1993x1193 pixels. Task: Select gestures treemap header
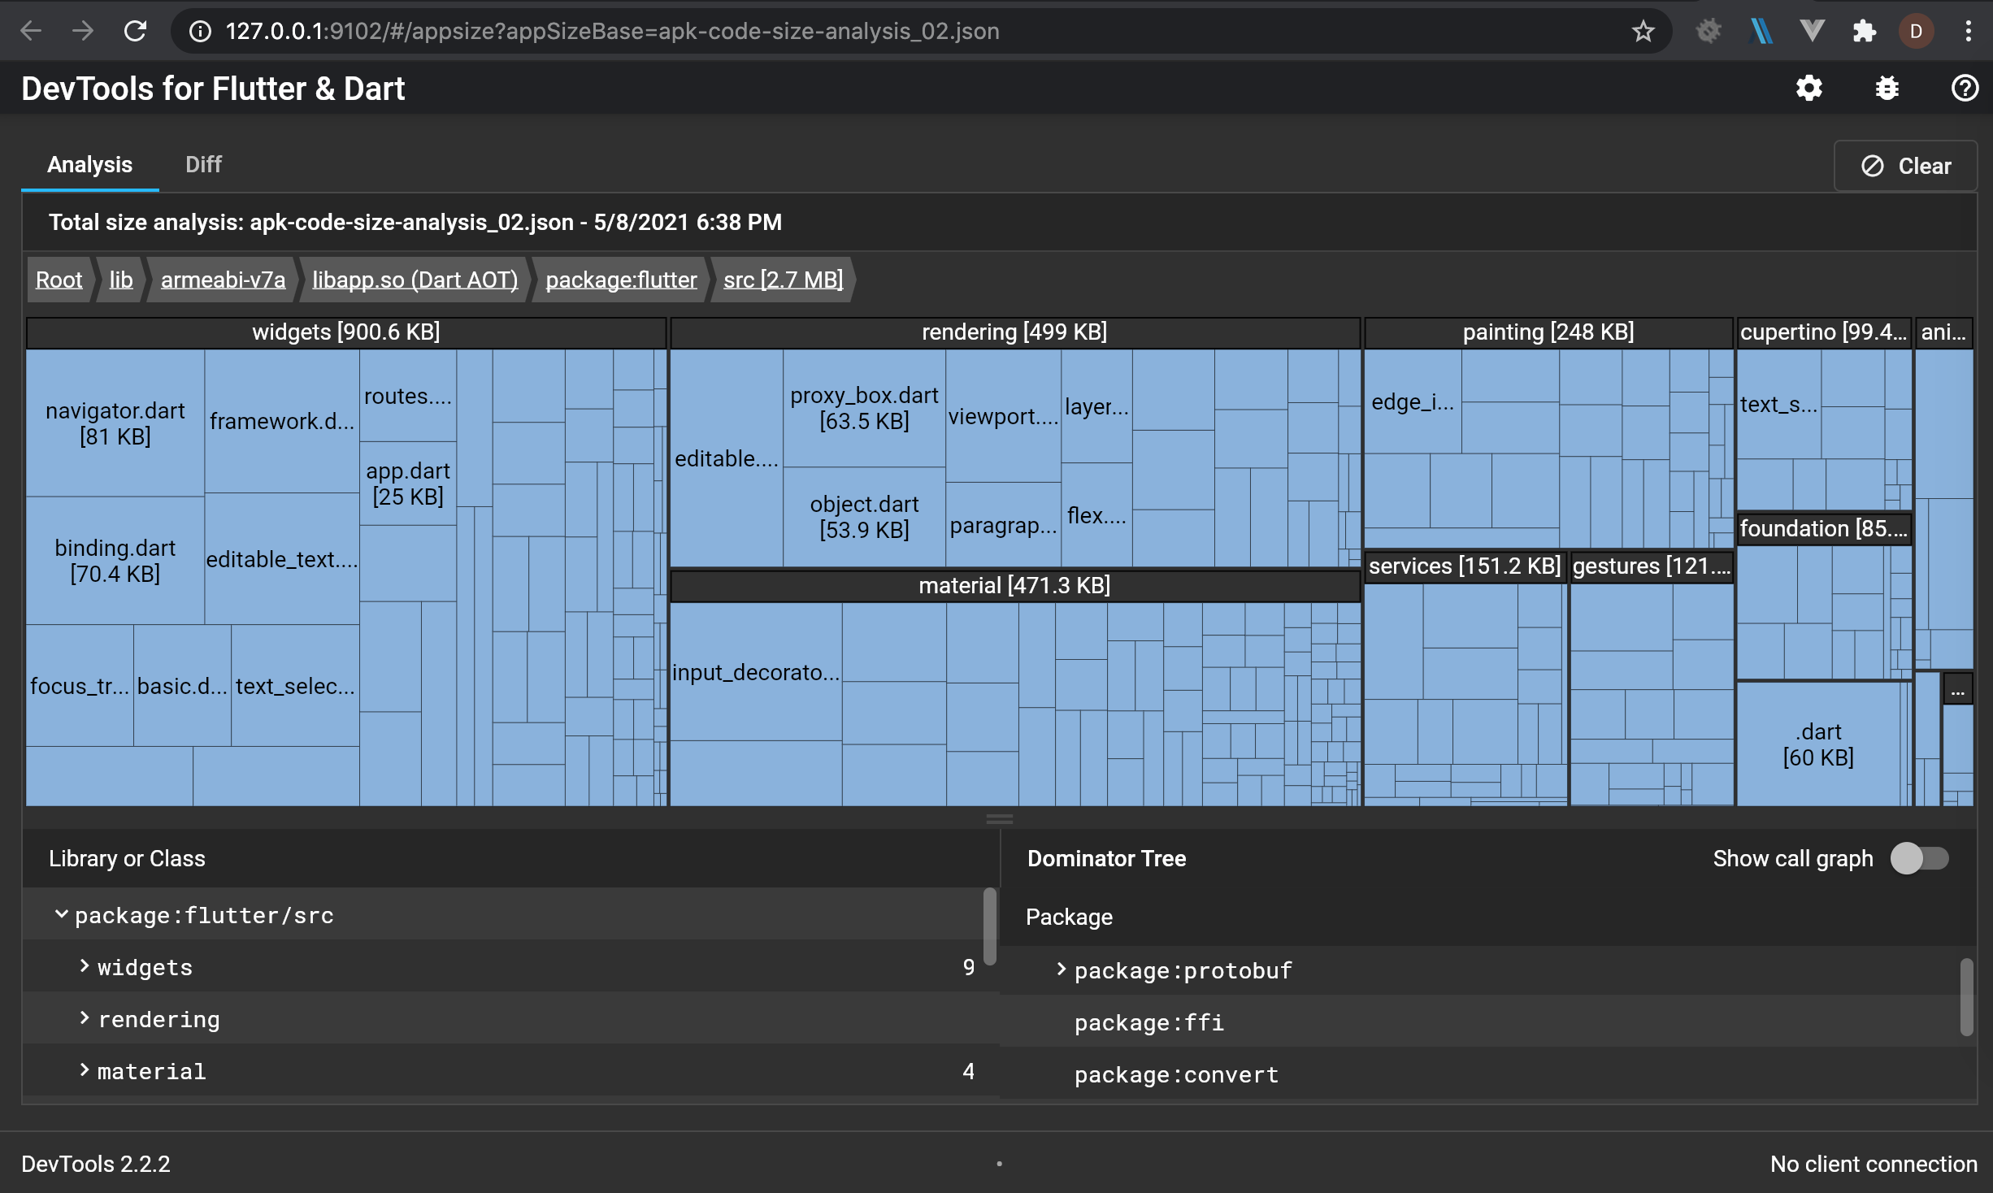(x=1651, y=566)
